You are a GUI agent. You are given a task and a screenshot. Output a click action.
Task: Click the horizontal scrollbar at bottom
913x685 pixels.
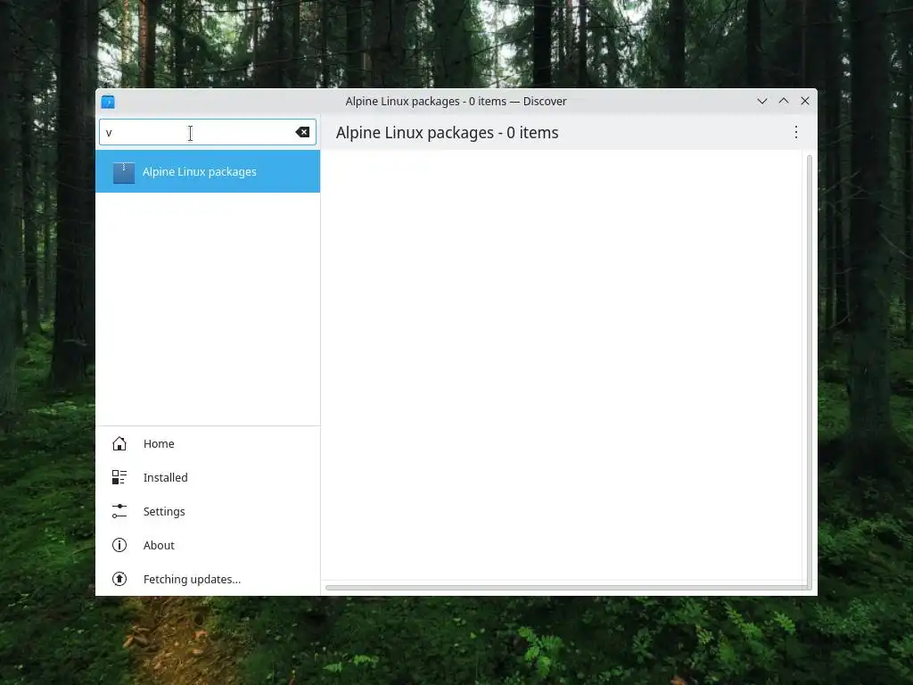click(566, 587)
